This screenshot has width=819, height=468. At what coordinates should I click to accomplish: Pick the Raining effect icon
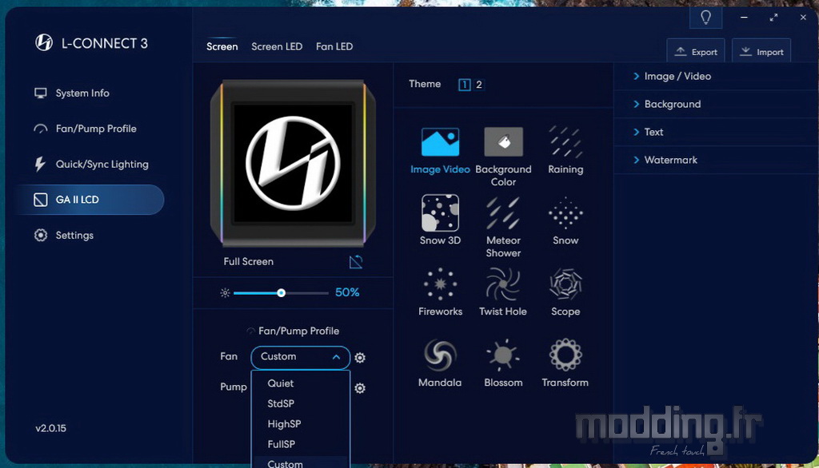tap(565, 142)
